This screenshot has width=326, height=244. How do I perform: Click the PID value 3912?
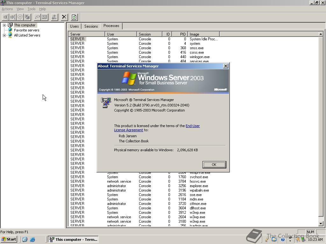pyautogui.click(x=182, y=213)
